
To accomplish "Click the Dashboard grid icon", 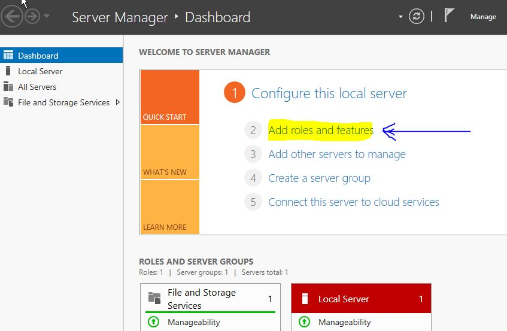I will tap(8, 55).
